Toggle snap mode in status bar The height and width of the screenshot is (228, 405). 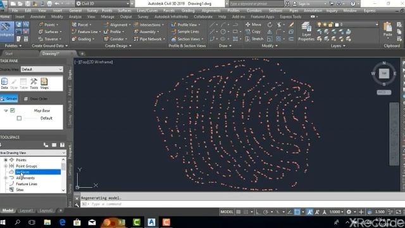pos(246,212)
